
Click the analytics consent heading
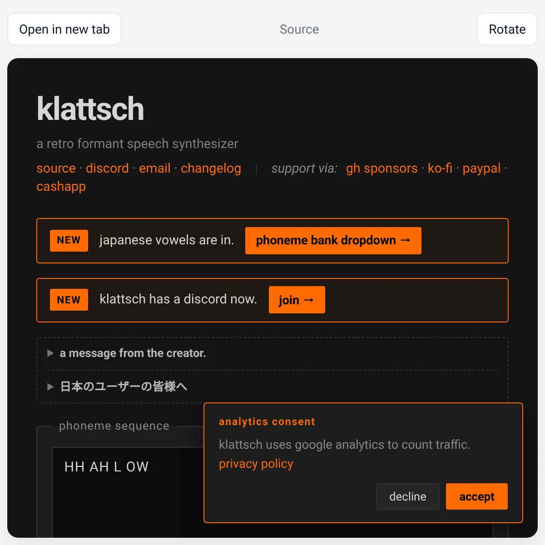pyautogui.click(x=267, y=421)
